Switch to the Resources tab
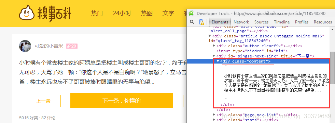 click(323, 22)
